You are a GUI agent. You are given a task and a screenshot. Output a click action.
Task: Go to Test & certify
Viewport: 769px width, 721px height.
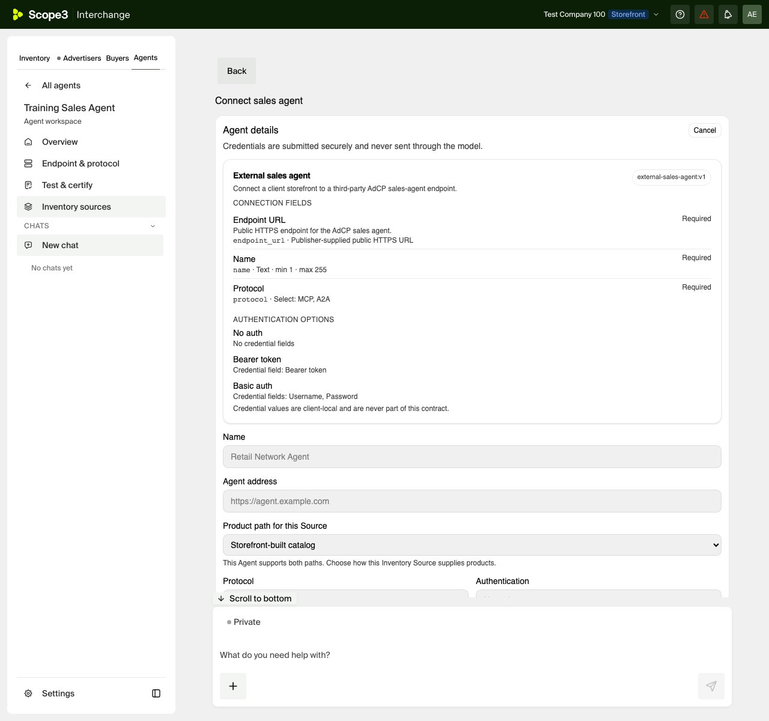click(x=91, y=185)
